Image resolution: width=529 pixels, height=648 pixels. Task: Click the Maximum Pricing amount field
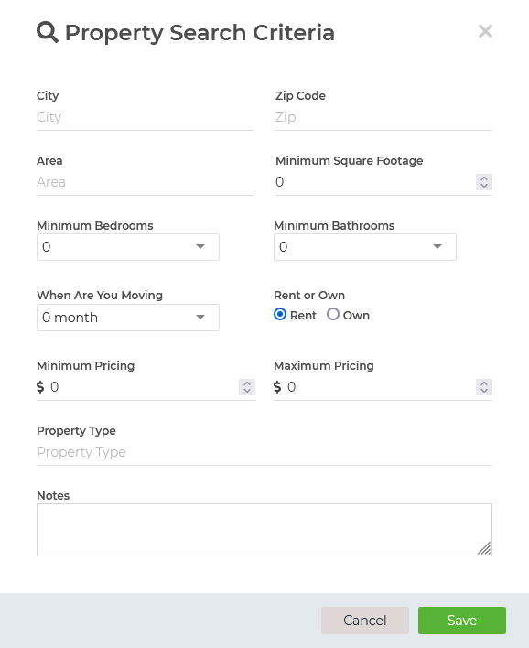(x=380, y=387)
